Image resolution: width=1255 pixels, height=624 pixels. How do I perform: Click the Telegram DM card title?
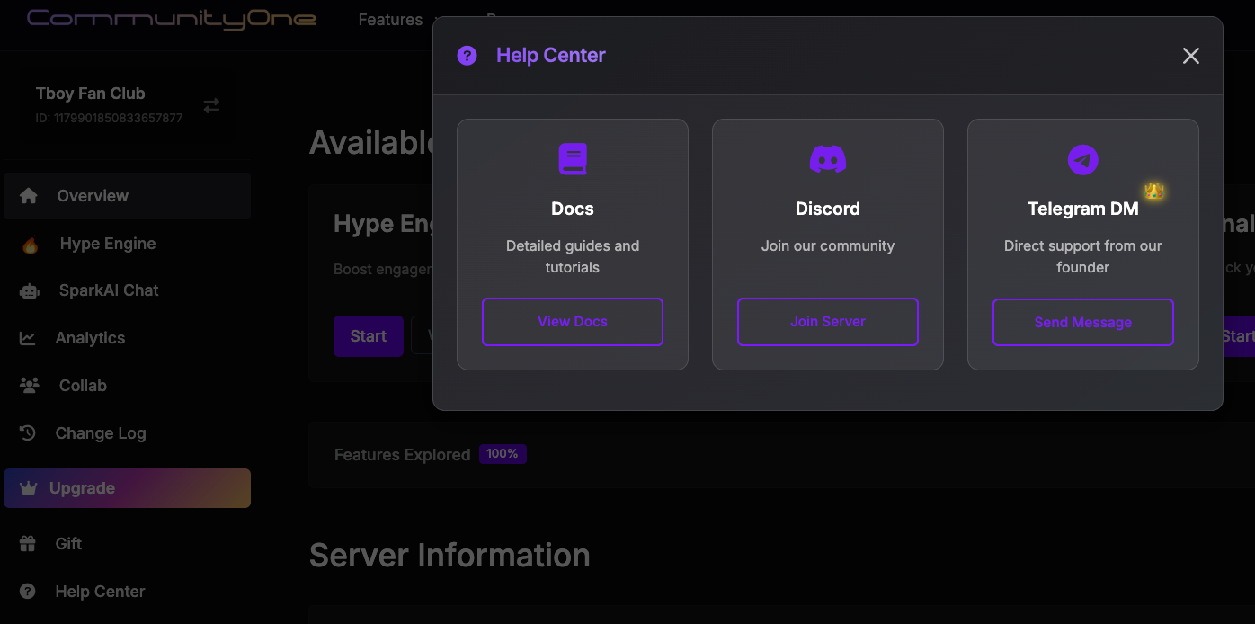1083,209
